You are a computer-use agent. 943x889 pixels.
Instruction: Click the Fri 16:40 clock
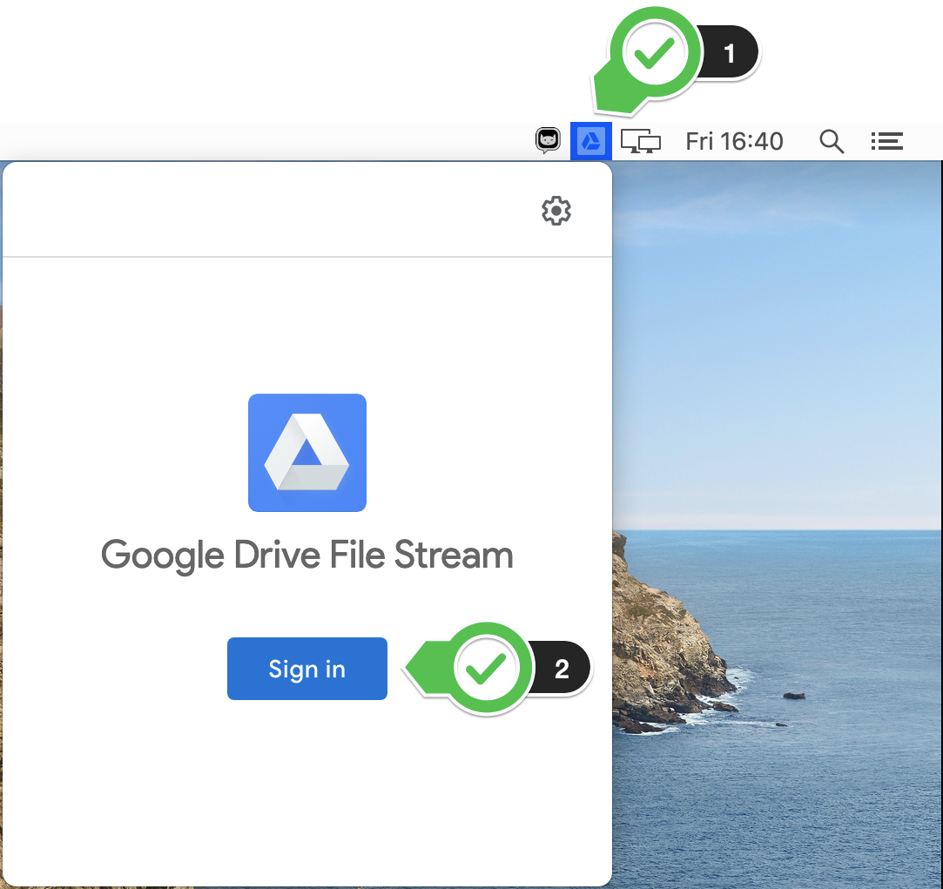(x=734, y=141)
